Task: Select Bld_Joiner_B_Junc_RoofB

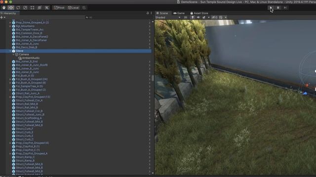Action: click(x=32, y=65)
